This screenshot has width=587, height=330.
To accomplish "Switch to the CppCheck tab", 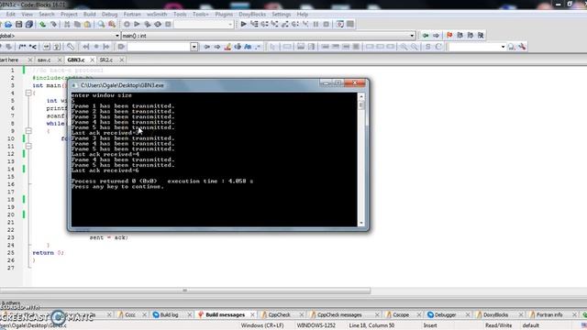I will [279, 315].
